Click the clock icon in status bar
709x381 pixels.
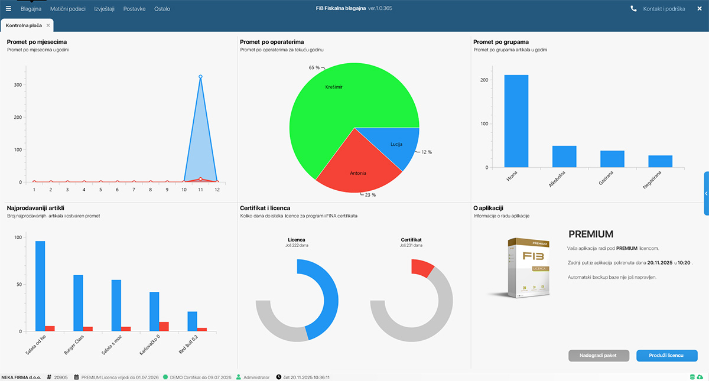point(278,377)
